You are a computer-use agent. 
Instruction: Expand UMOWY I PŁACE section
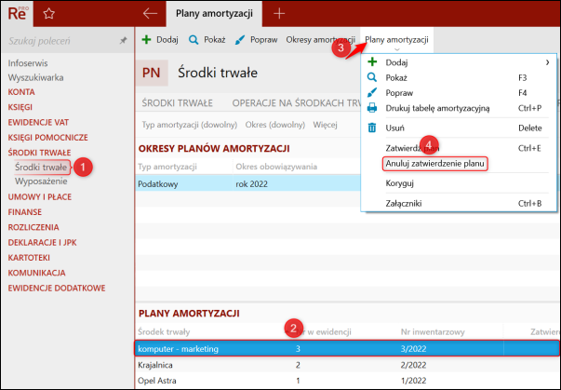click(x=40, y=196)
